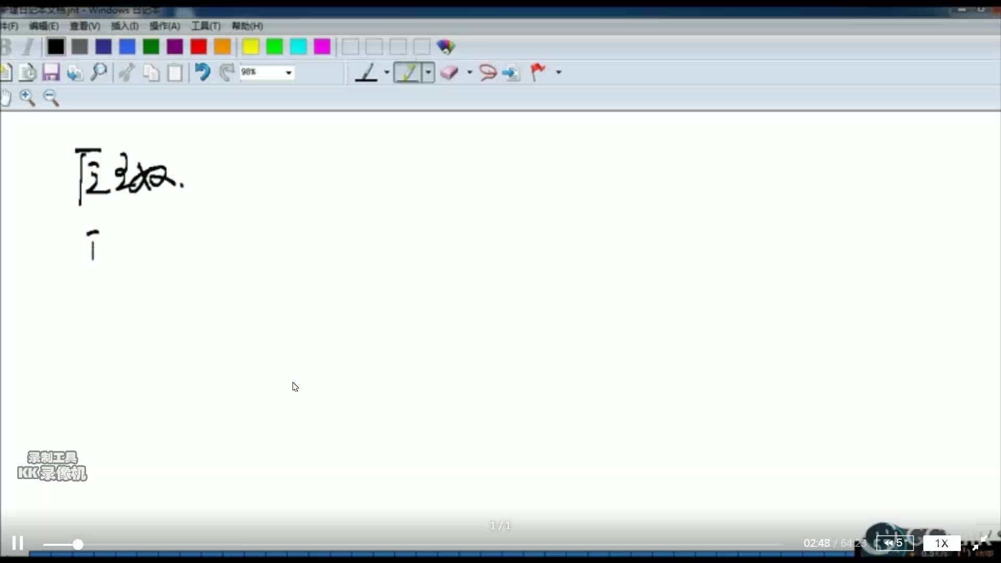Click the arrow/pointer tool icon

[511, 71]
